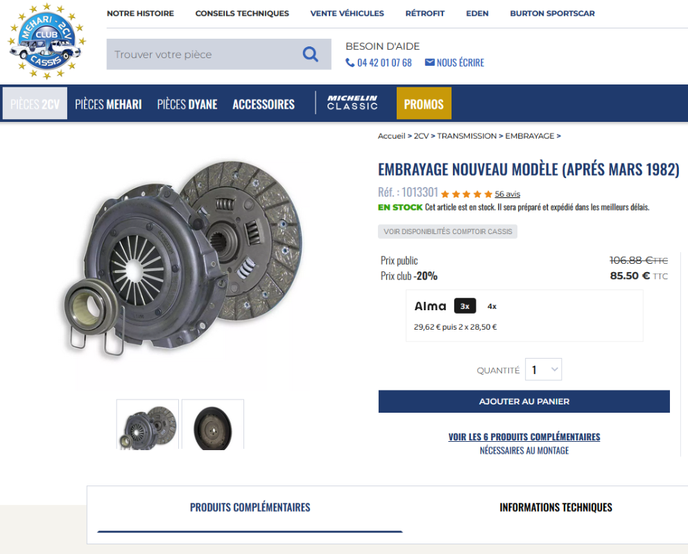The image size is (688, 554).
Task: Click the five-star rating icons
Action: point(467,194)
